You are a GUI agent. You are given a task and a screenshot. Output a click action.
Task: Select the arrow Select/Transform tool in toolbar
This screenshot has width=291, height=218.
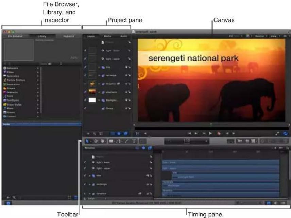(x=87, y=141)
